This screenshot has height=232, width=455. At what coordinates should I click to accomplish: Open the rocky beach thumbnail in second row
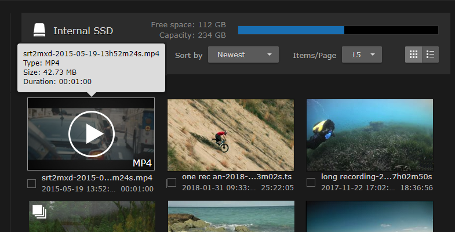tap(231, 216)
